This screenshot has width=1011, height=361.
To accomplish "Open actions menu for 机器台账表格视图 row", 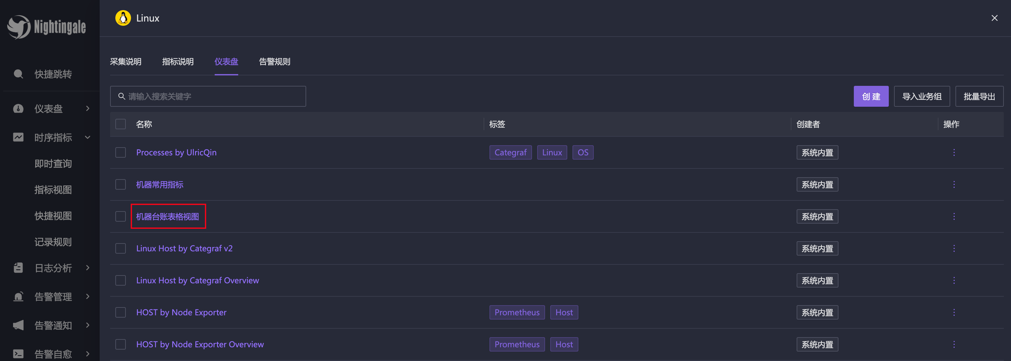I will coord(954,216).
